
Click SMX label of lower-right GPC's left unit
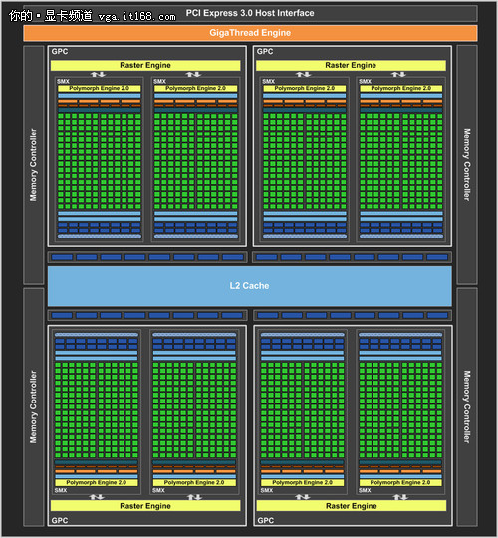pos(267,490)
